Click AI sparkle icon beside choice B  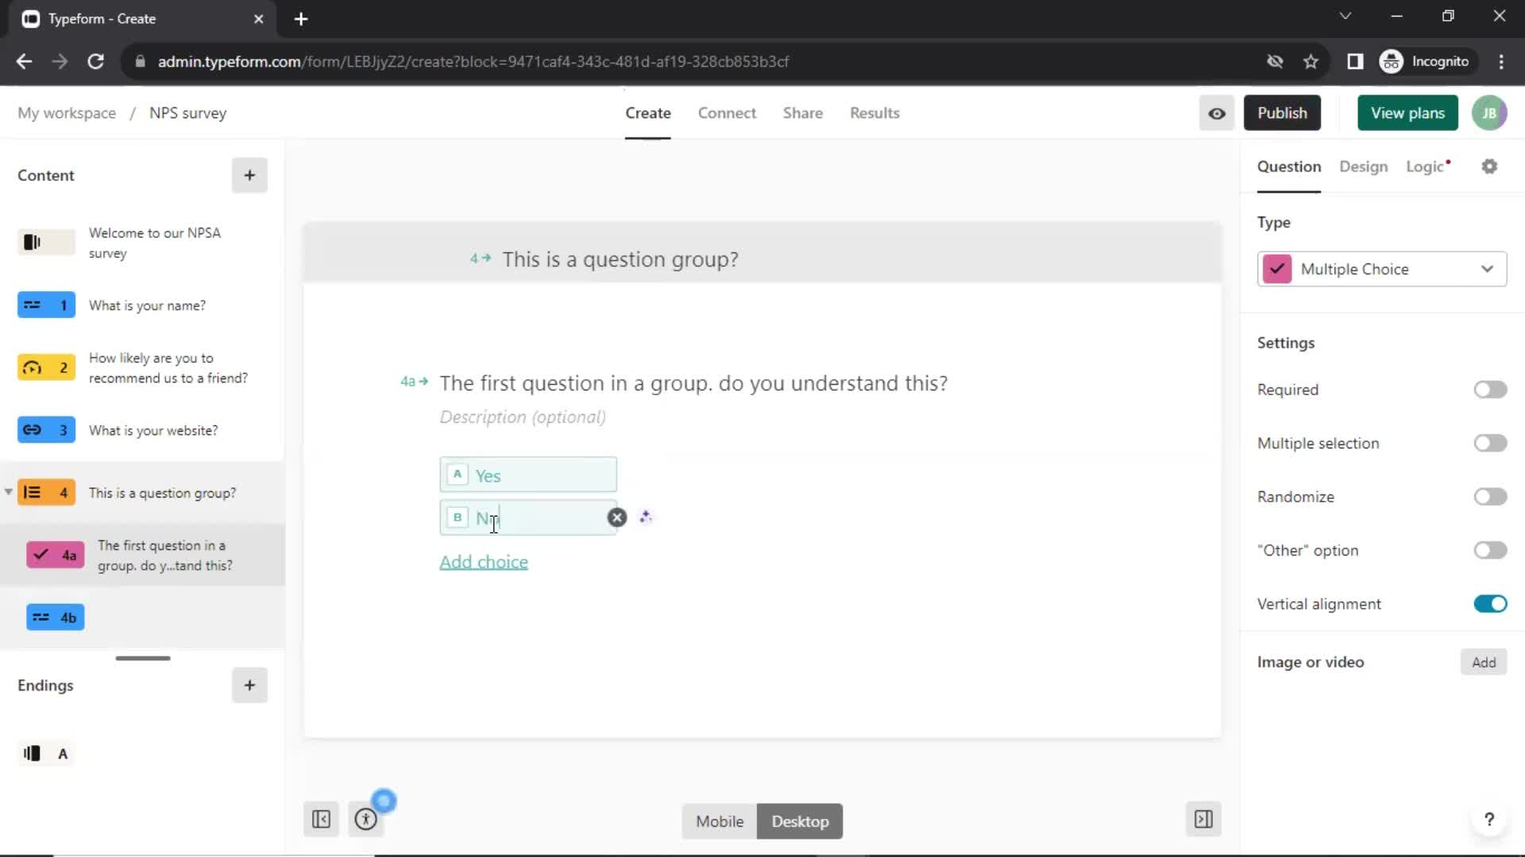[x=646, y=517]
